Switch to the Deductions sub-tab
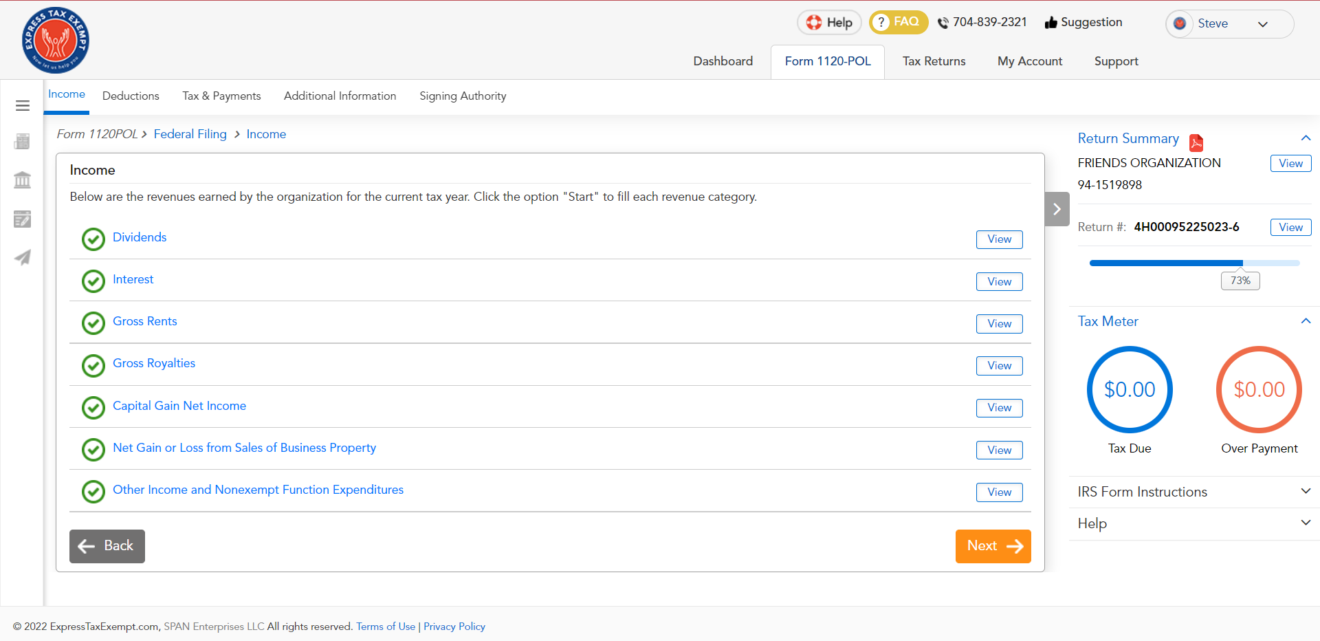 (x=131, y=96)
